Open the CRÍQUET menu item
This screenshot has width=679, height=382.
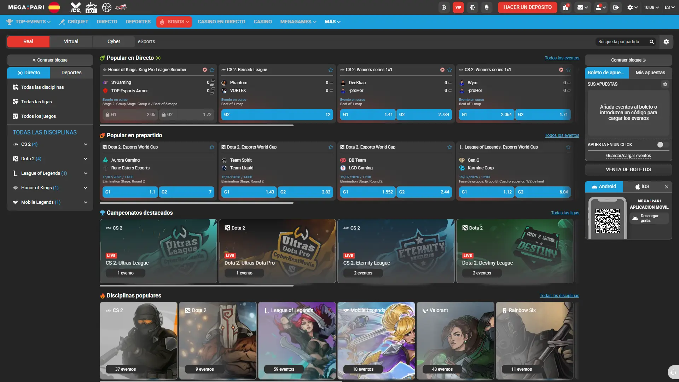tap(74, 22)
